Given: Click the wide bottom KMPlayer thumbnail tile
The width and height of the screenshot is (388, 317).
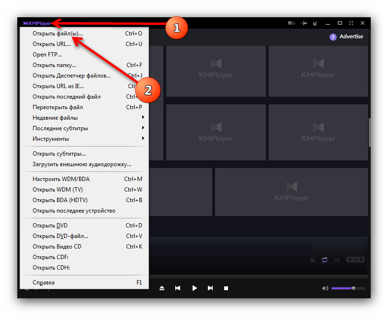Looking at the screenshot, I should (x=292, y=192).
